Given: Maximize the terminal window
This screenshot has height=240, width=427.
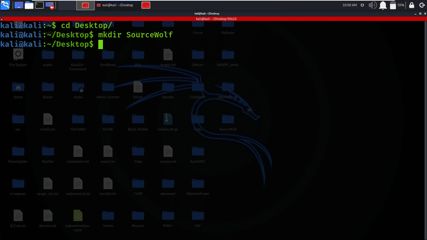Looking at the screenshot, I should 420,14.
